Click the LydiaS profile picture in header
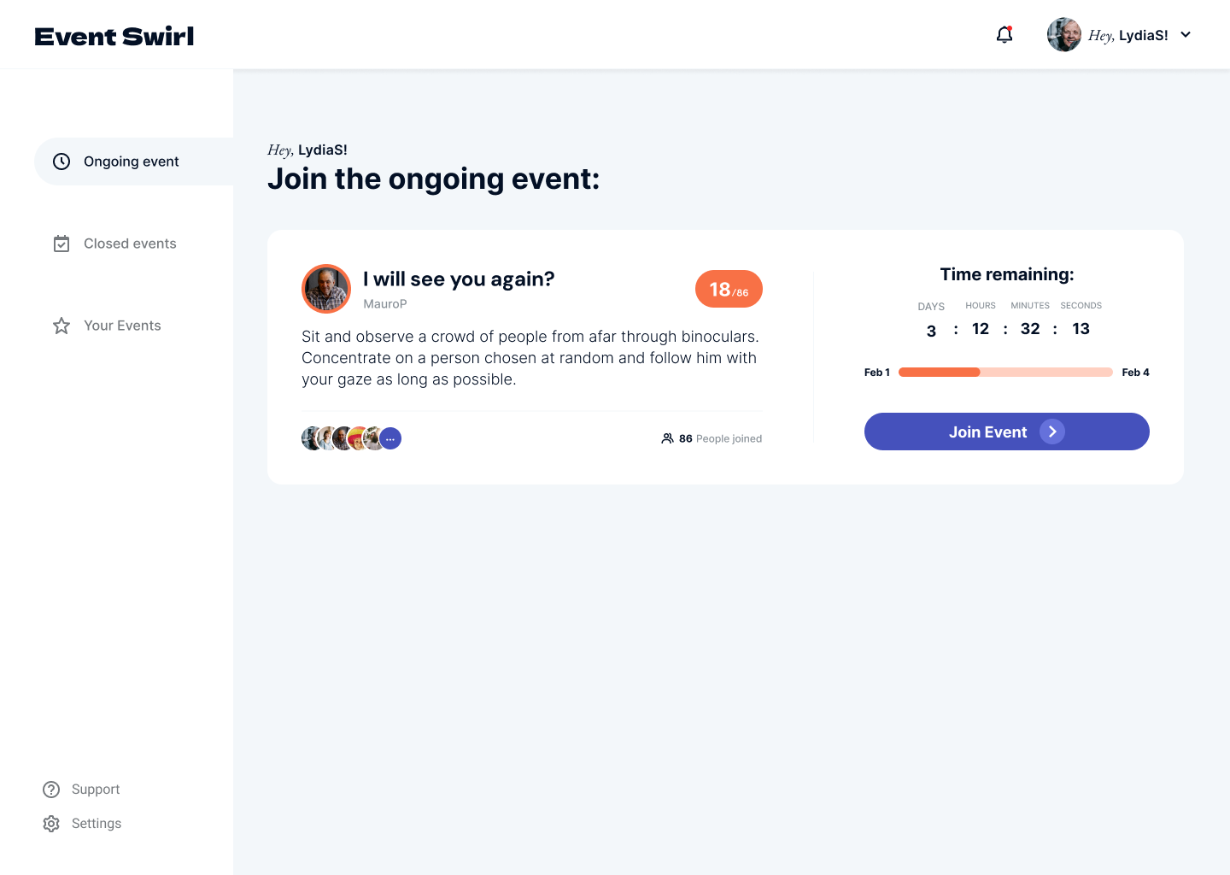The width and height of the screenshot is (1230, 875). tap(1064, 35)
